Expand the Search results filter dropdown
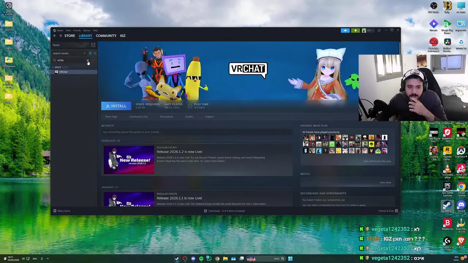Viewport: 468px width, 263px height. click(69, 53)
